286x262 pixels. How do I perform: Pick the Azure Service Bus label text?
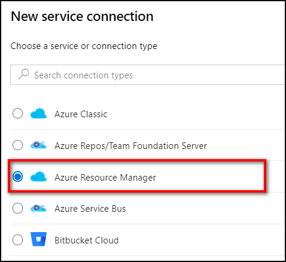pos(90,209)
